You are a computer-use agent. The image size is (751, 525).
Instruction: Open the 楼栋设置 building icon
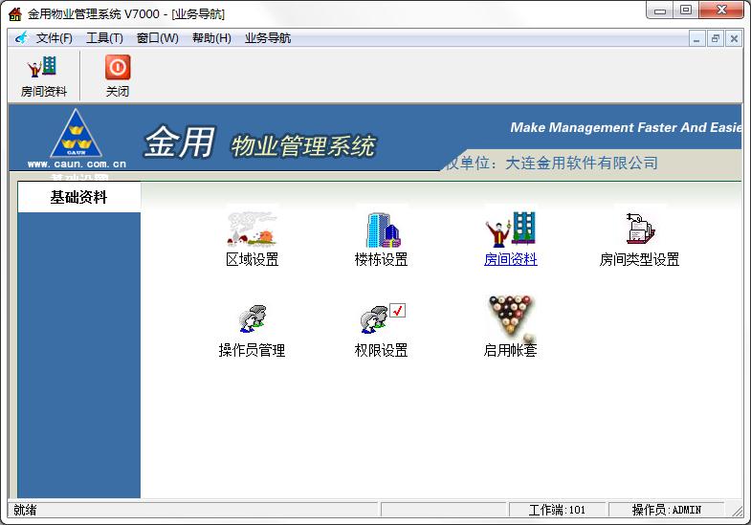coord(383,230)
